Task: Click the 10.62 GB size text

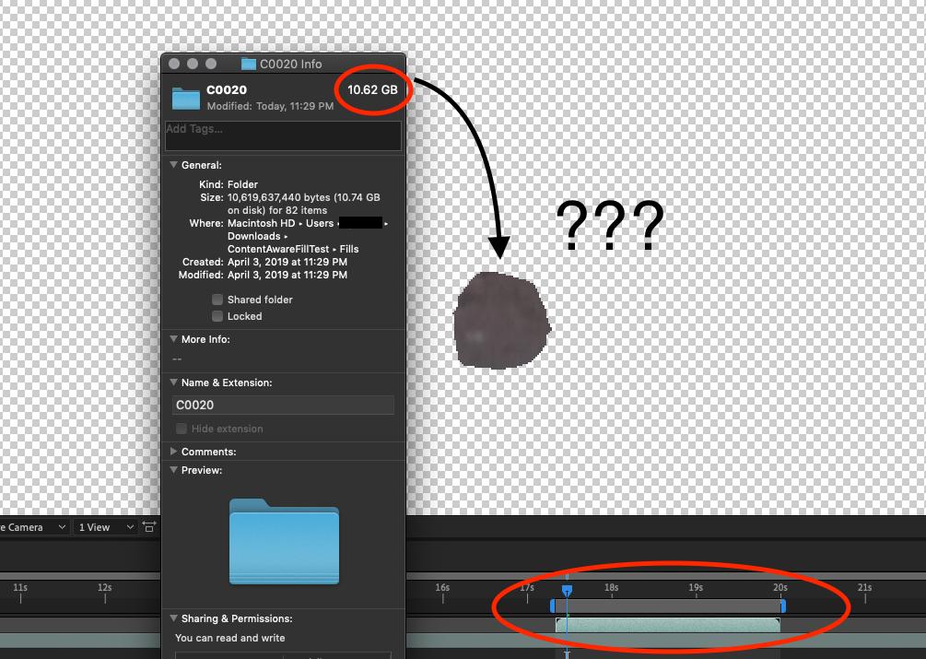Action: 372,89
